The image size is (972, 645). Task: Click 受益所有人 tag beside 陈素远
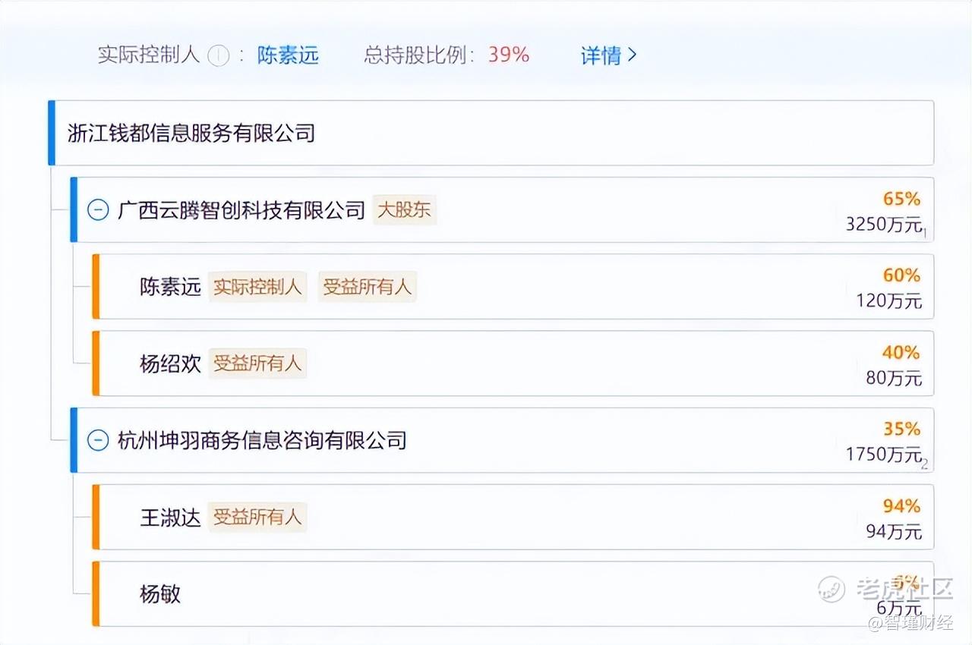click(367, 287)
